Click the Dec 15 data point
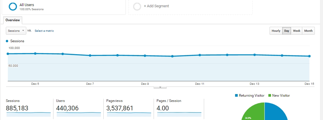323x120 pixels. 309,56
